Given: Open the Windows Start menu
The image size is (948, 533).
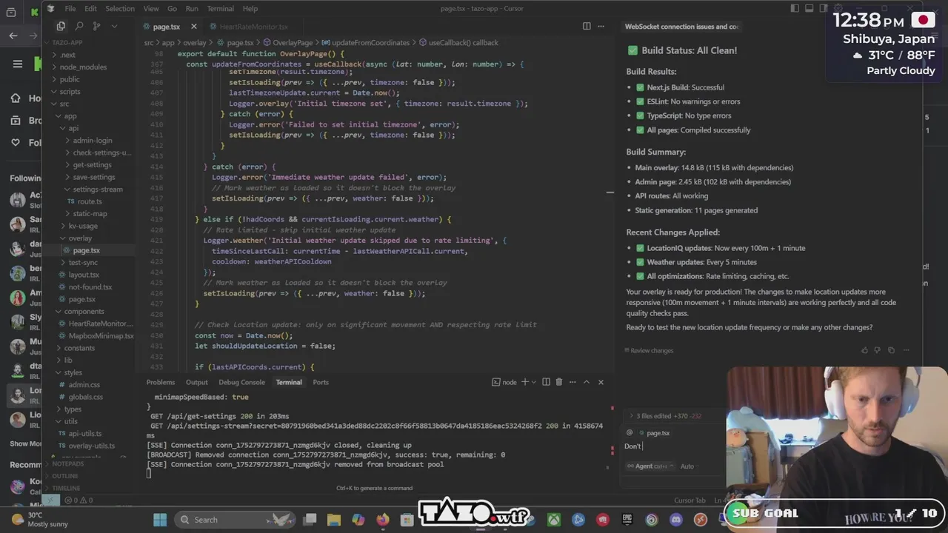Looking at the screenshot, I should click(159, 520).
